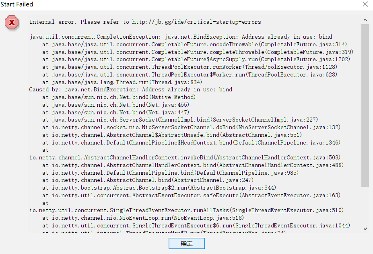Close the Start Failed dialog
Image resolution: width=373 pixels, height=254 pixels.
365,4
